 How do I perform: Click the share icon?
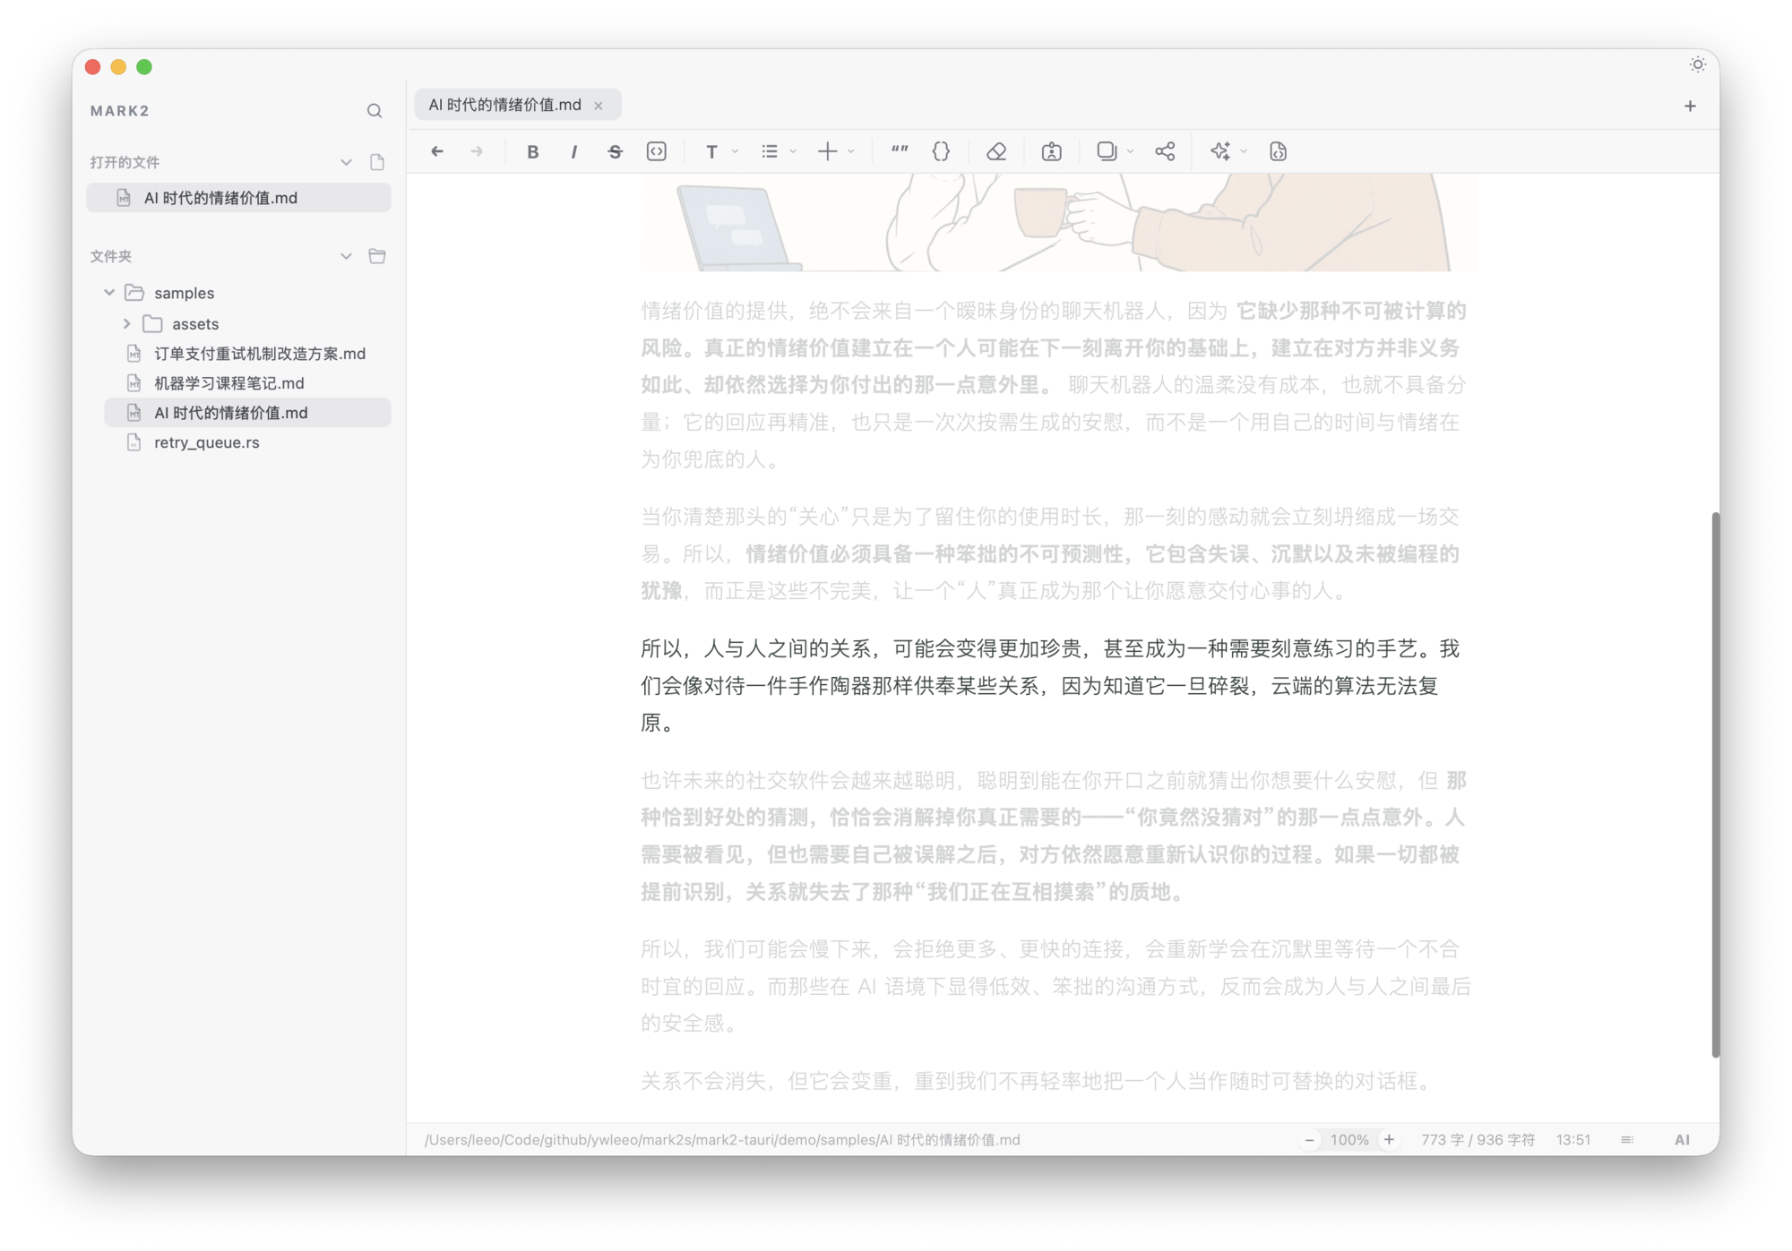(1165, 151)
